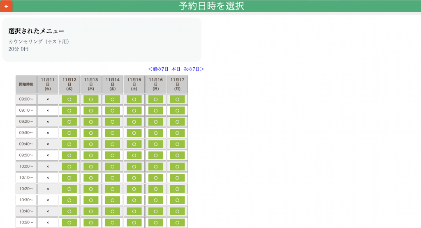Image resolution: width=421 pixels, height=228 pixels.
Task: Book 10:30 slot on 11月13日 (木)
Action: (x=91, y=200)
